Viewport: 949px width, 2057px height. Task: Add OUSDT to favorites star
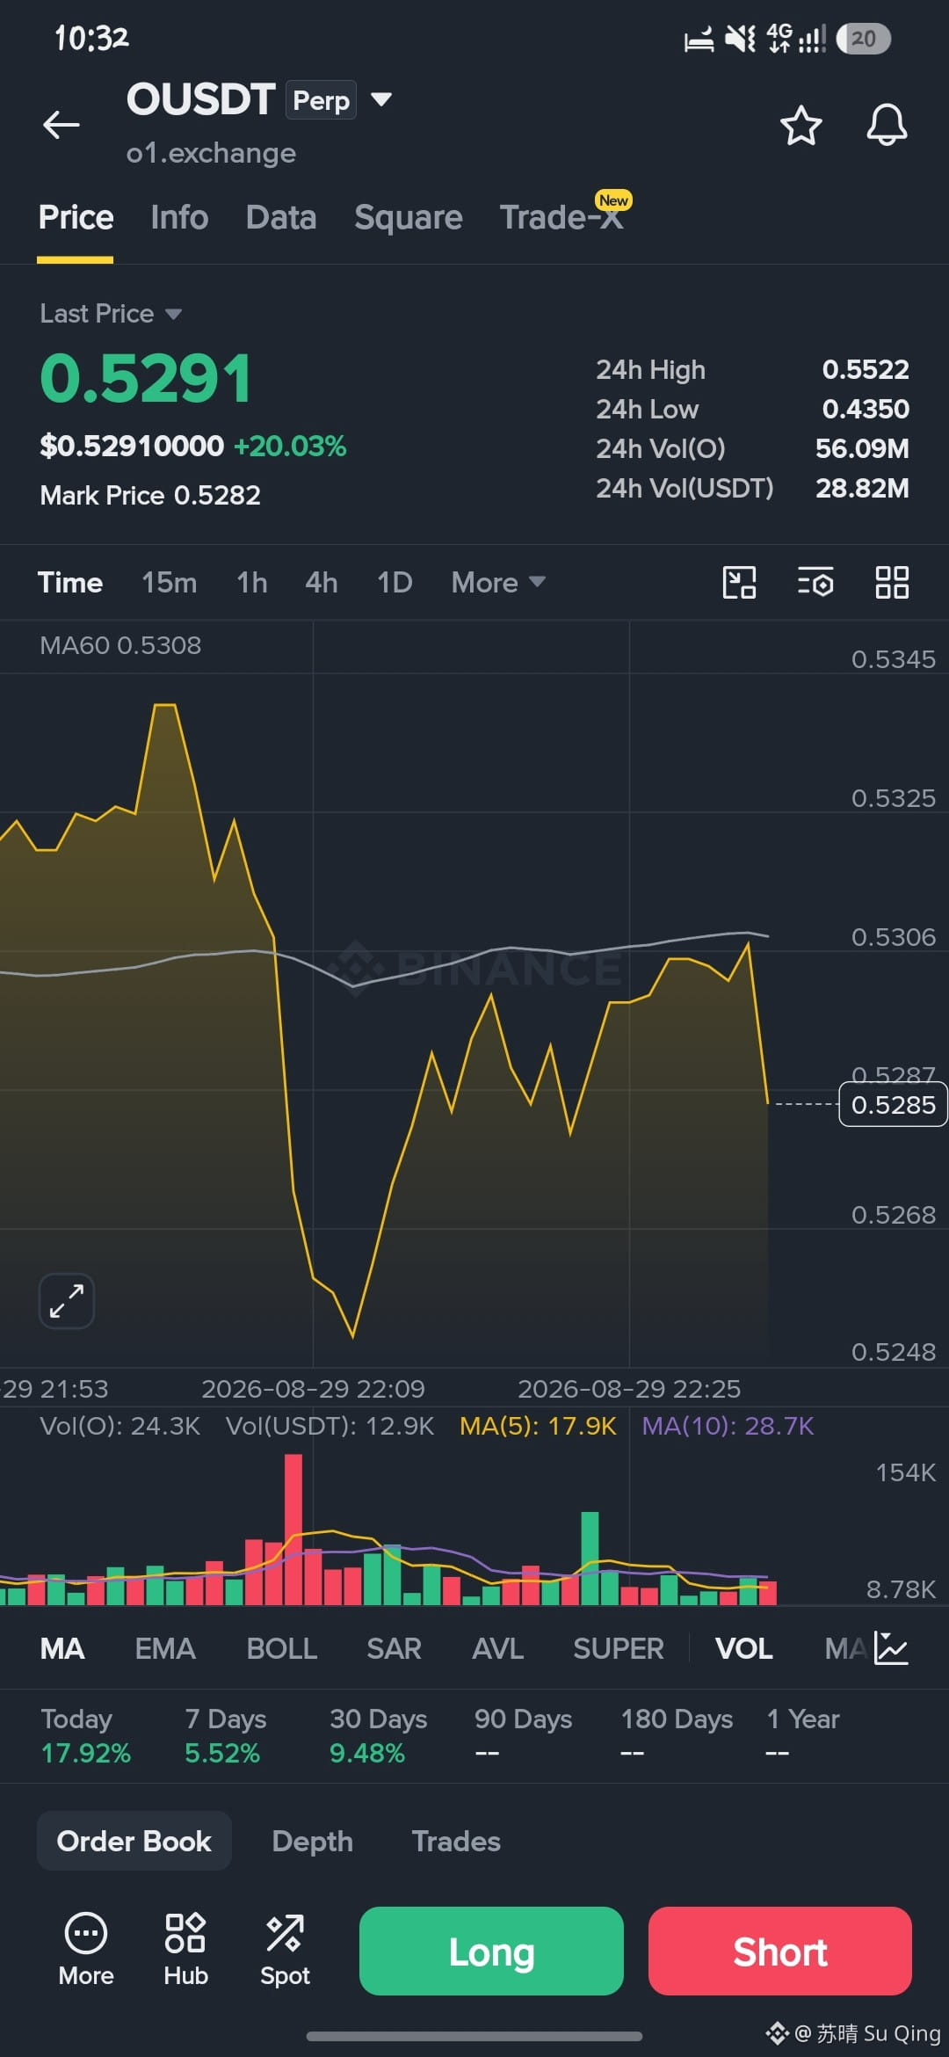tap(800, 125)
